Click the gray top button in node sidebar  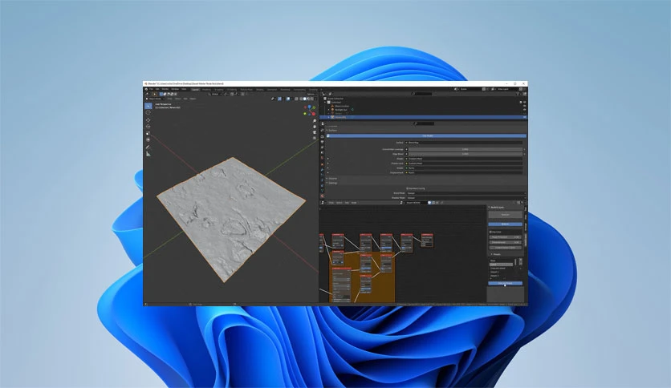[x=506, y=215]
